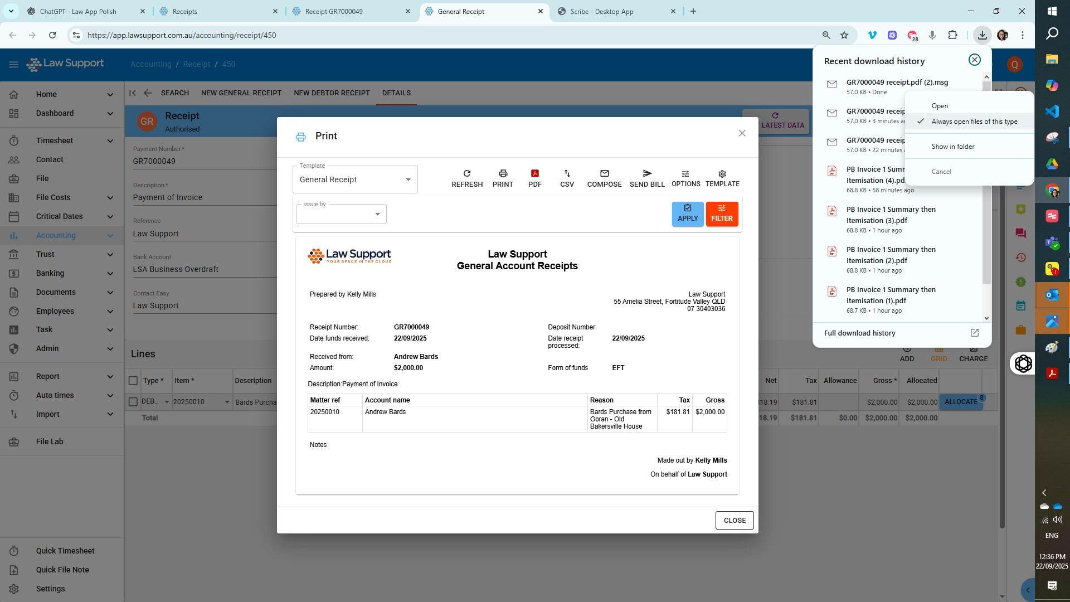This screenshot has width=1070, height=602.
Task: Click the download history scrollbar
Action: [986, 184]
